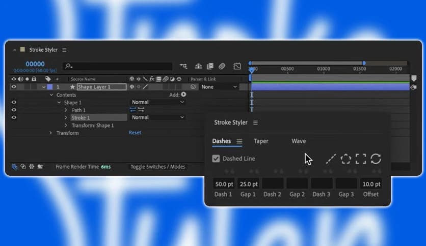
Task: Click the Dash 1 value field
Action: click(224, 184)
